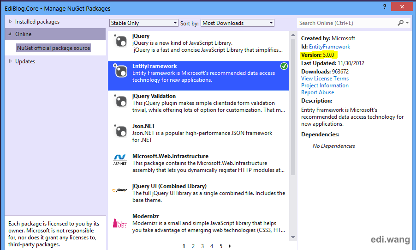
Task: Click the Search Online input field
Action: [x=346, y=23]
